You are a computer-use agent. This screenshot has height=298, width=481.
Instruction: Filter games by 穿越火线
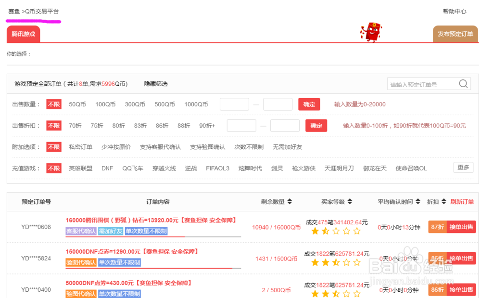(x=164, y=168)
